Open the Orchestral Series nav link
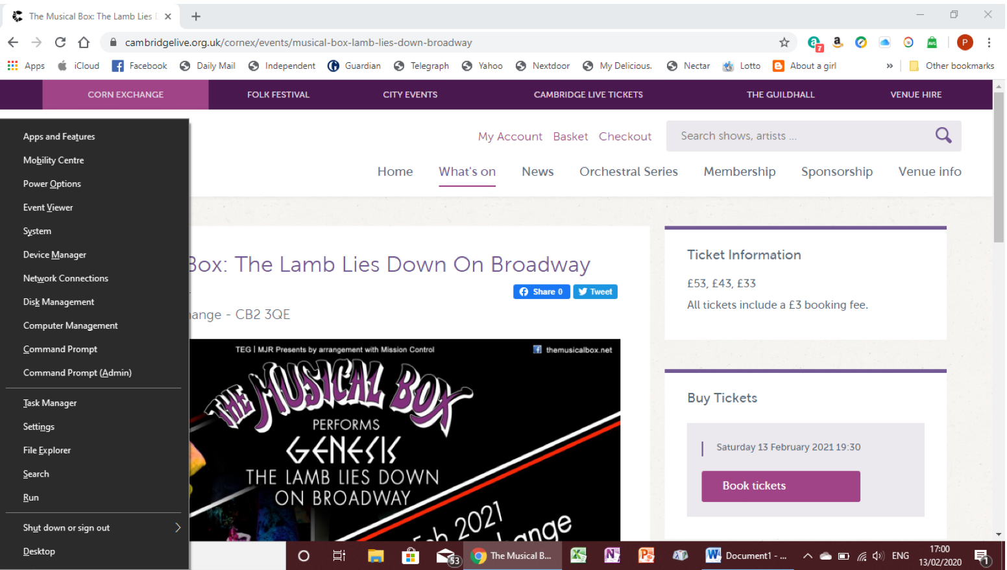 pyautogui.click(x=628, y=171)
